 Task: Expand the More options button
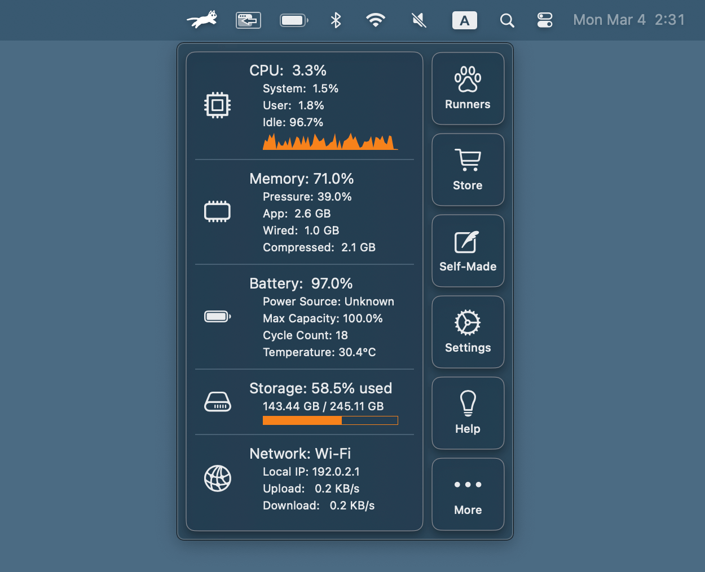point(468,494)
